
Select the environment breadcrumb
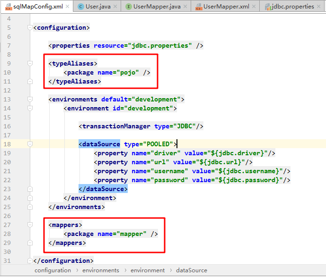pyautogui.click(x=148, y=270)
